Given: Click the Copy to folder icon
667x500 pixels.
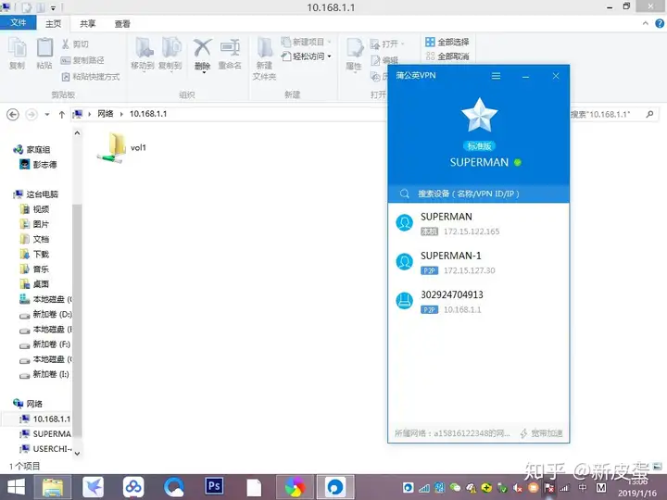Looking at the screenshot, I should click(x=170, y=54).
